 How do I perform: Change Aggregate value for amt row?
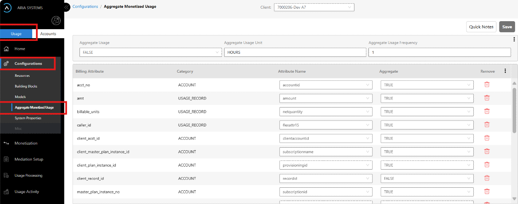coord(427,98)
